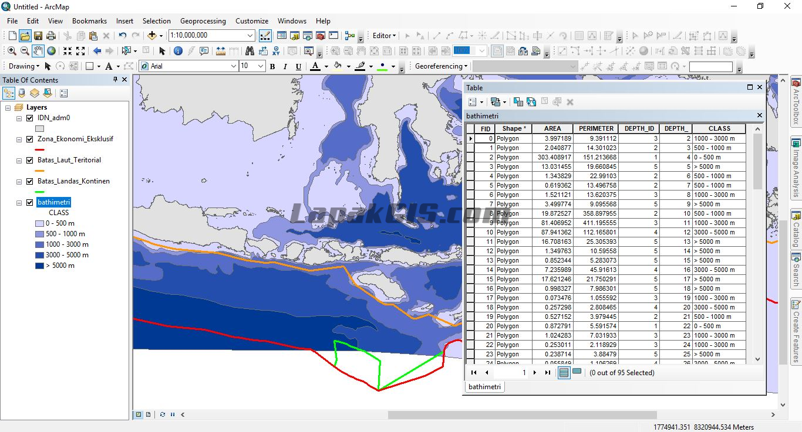This screenshot has width=802, height=432.
Task: Open the Editor Toolbar using the pencil icon
Action: tap(265, 36)
